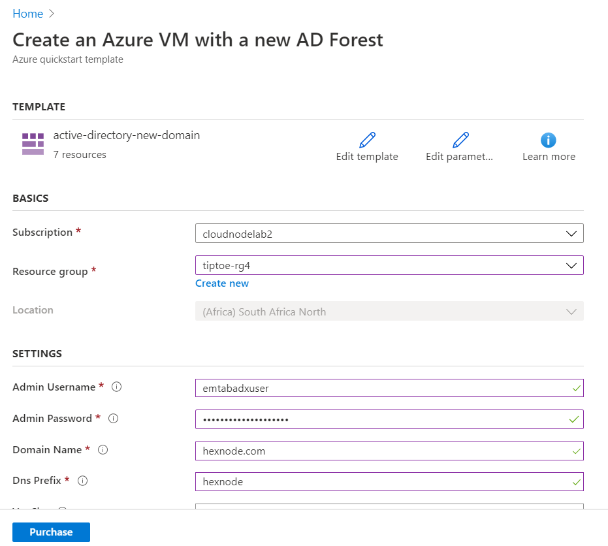
Task: Focus the Admin Username input field
Action: [x=389, y=388]
